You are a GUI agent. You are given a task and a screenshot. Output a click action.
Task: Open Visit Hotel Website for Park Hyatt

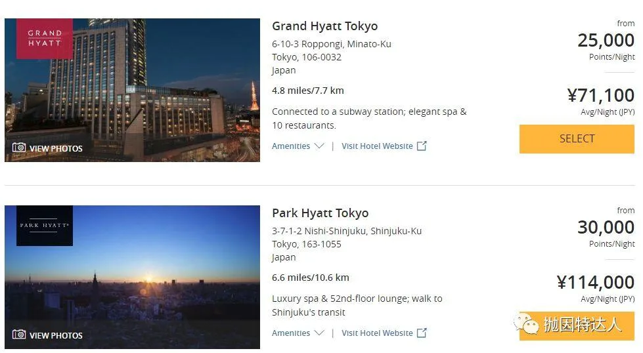click(377, 333)
